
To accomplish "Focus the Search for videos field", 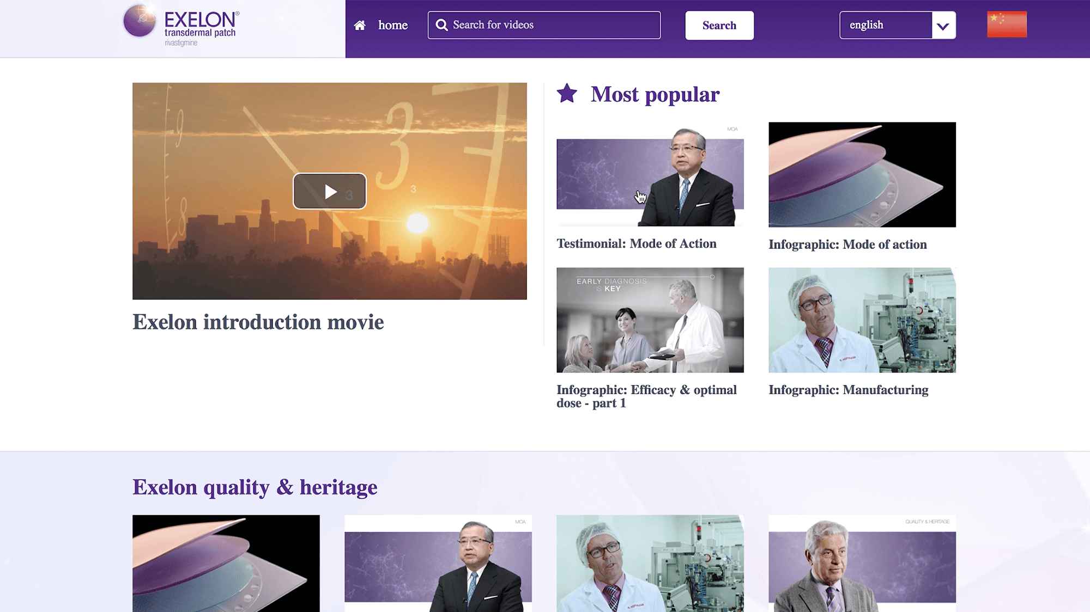I will (544, 25).
